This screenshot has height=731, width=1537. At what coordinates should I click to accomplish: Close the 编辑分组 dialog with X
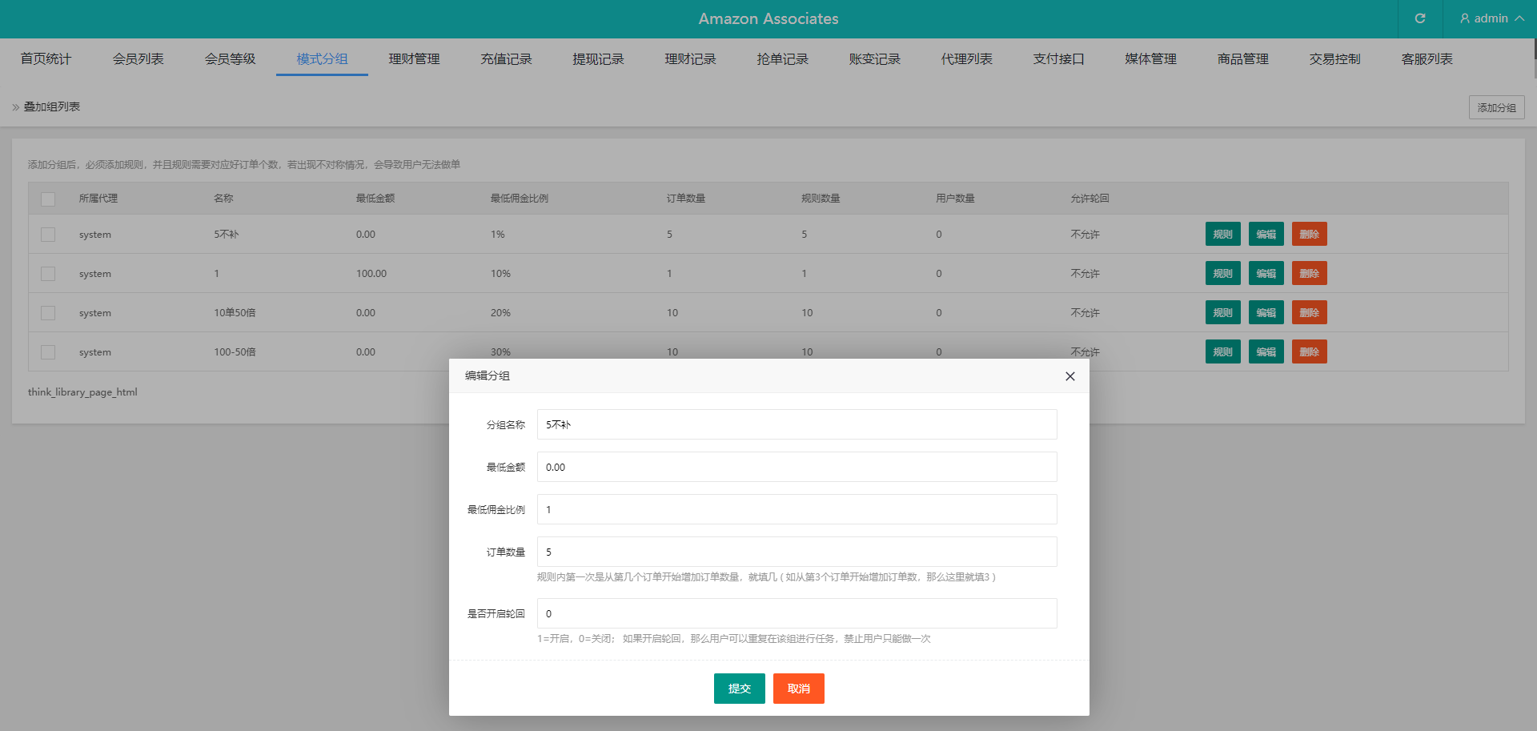[x=1069, y=376]
